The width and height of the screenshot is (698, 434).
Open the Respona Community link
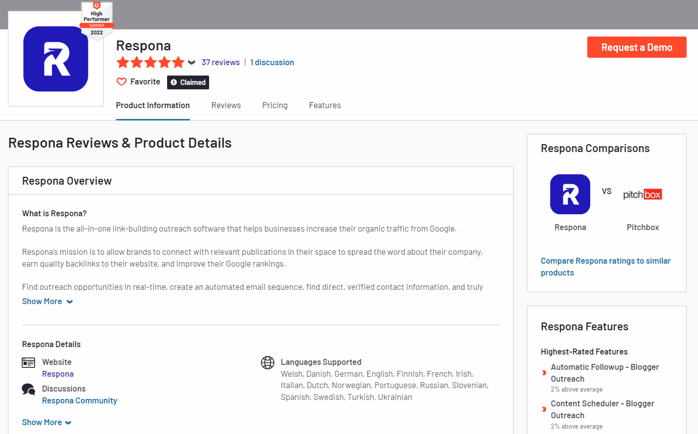click(80, 400)
